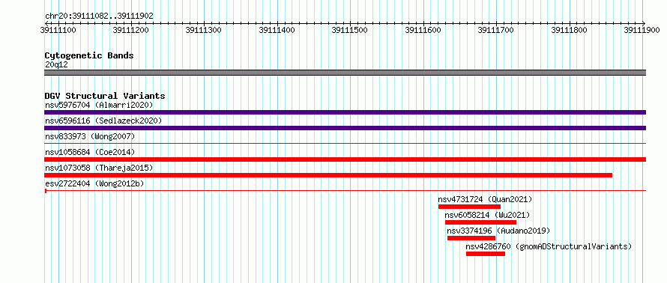Click the DGV Structural Variants track title
The image size is (667, 283).
[x=105, y=96]
